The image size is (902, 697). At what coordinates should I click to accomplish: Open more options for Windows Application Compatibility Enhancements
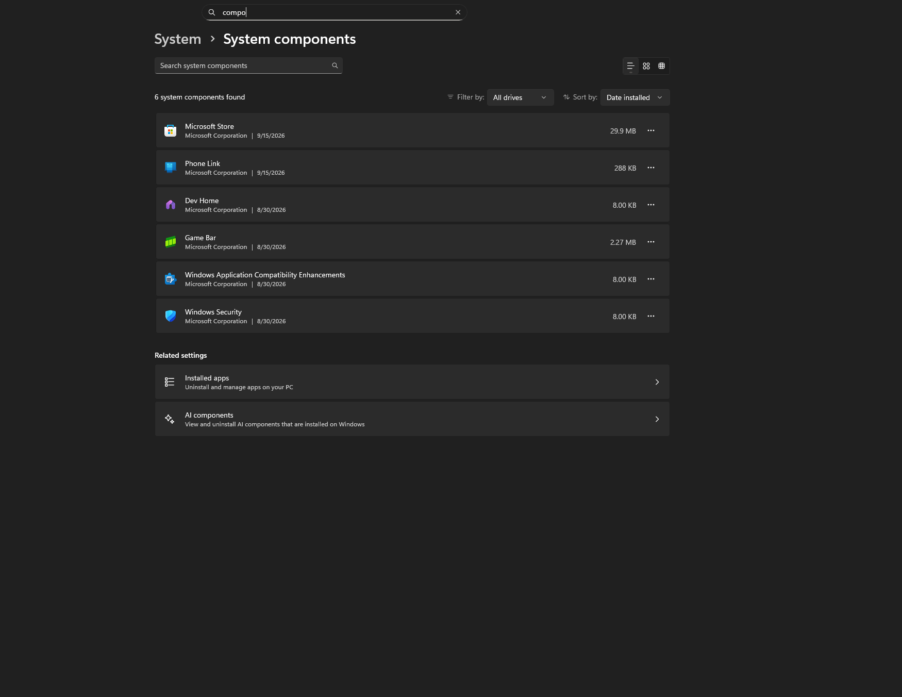coord(651,279)
